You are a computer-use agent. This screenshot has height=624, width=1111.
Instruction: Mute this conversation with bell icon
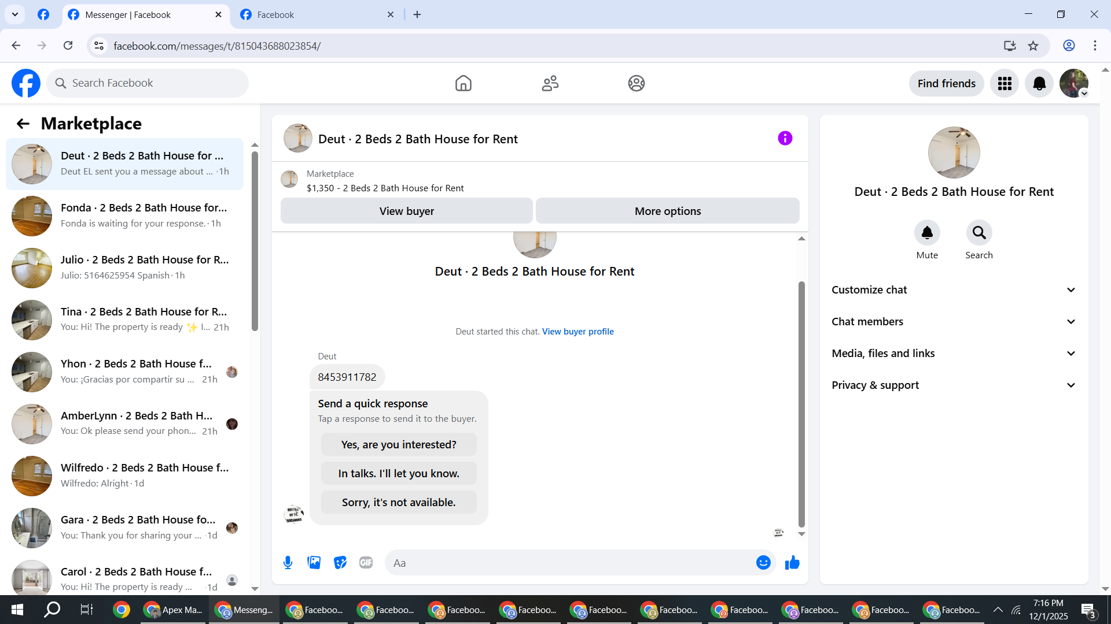(927, 233)
